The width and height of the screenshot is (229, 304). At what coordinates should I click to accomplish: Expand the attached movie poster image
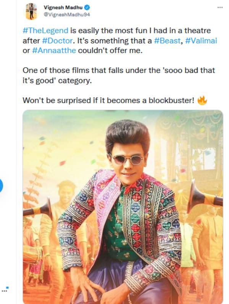pyautogui.click(x=123, y=206)
